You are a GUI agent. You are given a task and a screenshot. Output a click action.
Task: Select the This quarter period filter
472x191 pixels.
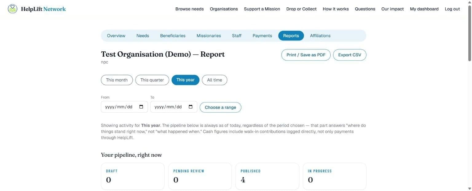[x=152, y=80]
